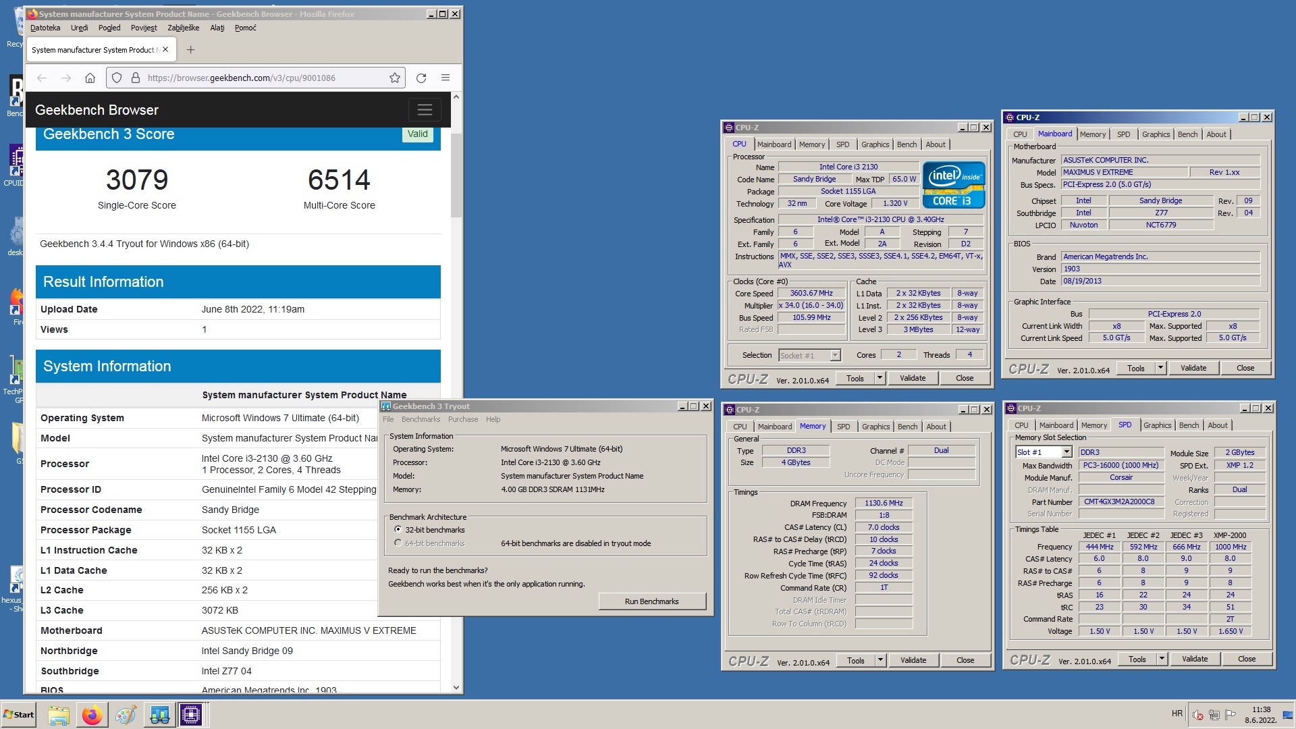Open Firefox home page
Viewport: 1296px width, 729px height.
pos(90,78)
